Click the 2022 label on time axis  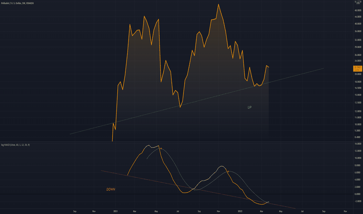click(x=240, y=211)
